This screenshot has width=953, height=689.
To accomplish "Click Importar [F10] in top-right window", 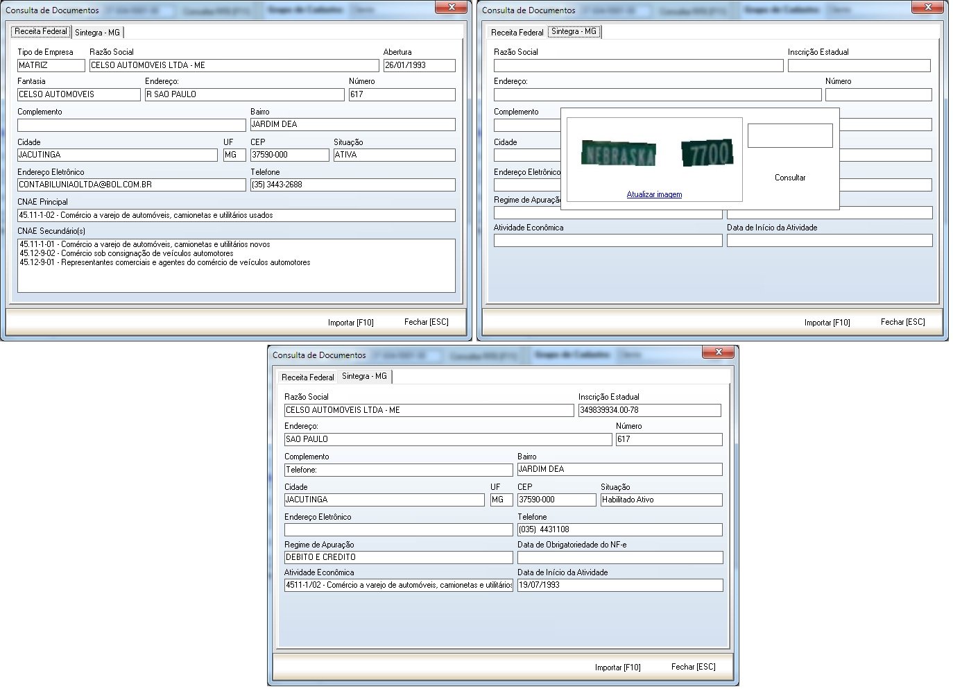I will [827, 323].
